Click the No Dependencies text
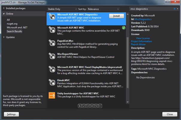The image size is (181, 120). [x=145, y=77]
